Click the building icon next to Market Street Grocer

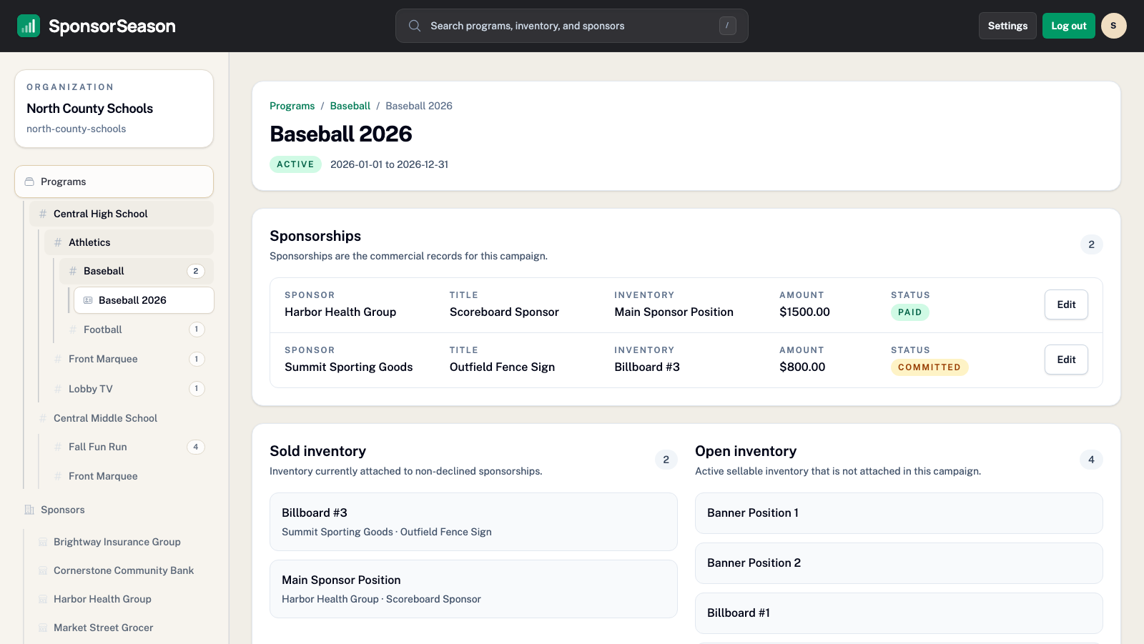tap(43, 628)
